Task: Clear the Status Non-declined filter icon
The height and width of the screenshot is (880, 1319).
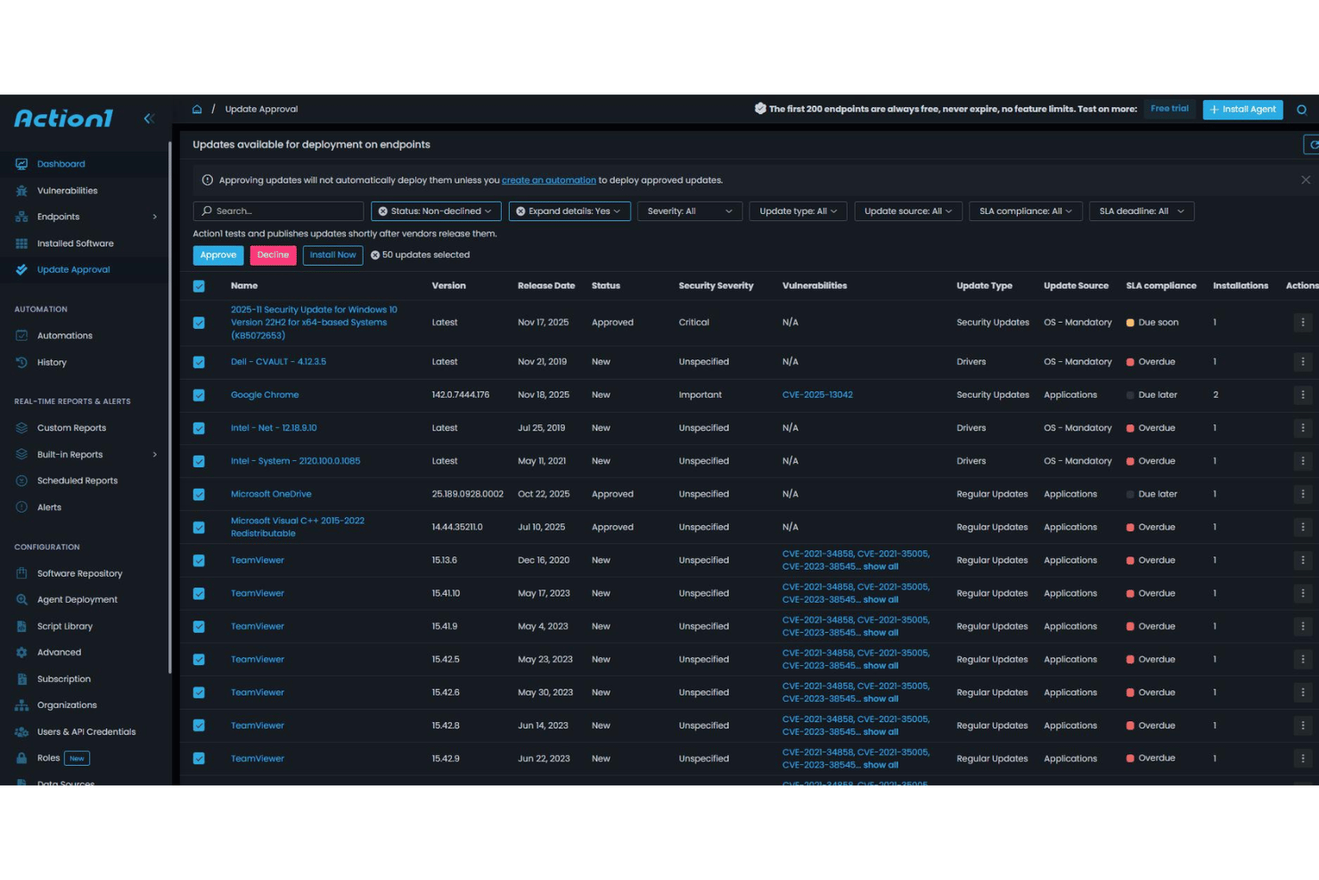Action: pos(383,211)
